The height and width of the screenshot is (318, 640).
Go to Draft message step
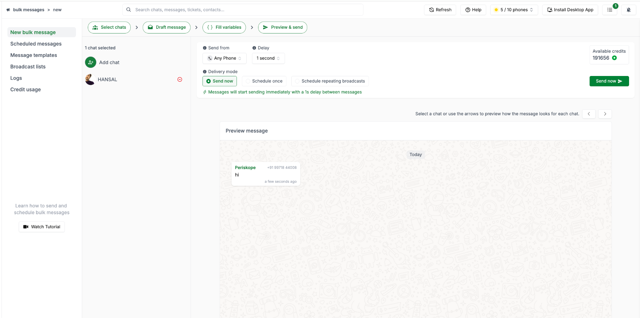[x=167, y=27]
